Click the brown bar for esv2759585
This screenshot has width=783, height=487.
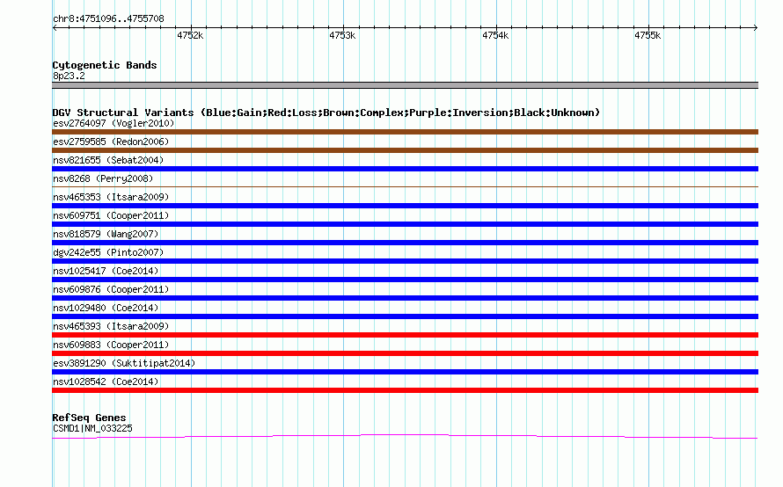(x=405, y=150)
